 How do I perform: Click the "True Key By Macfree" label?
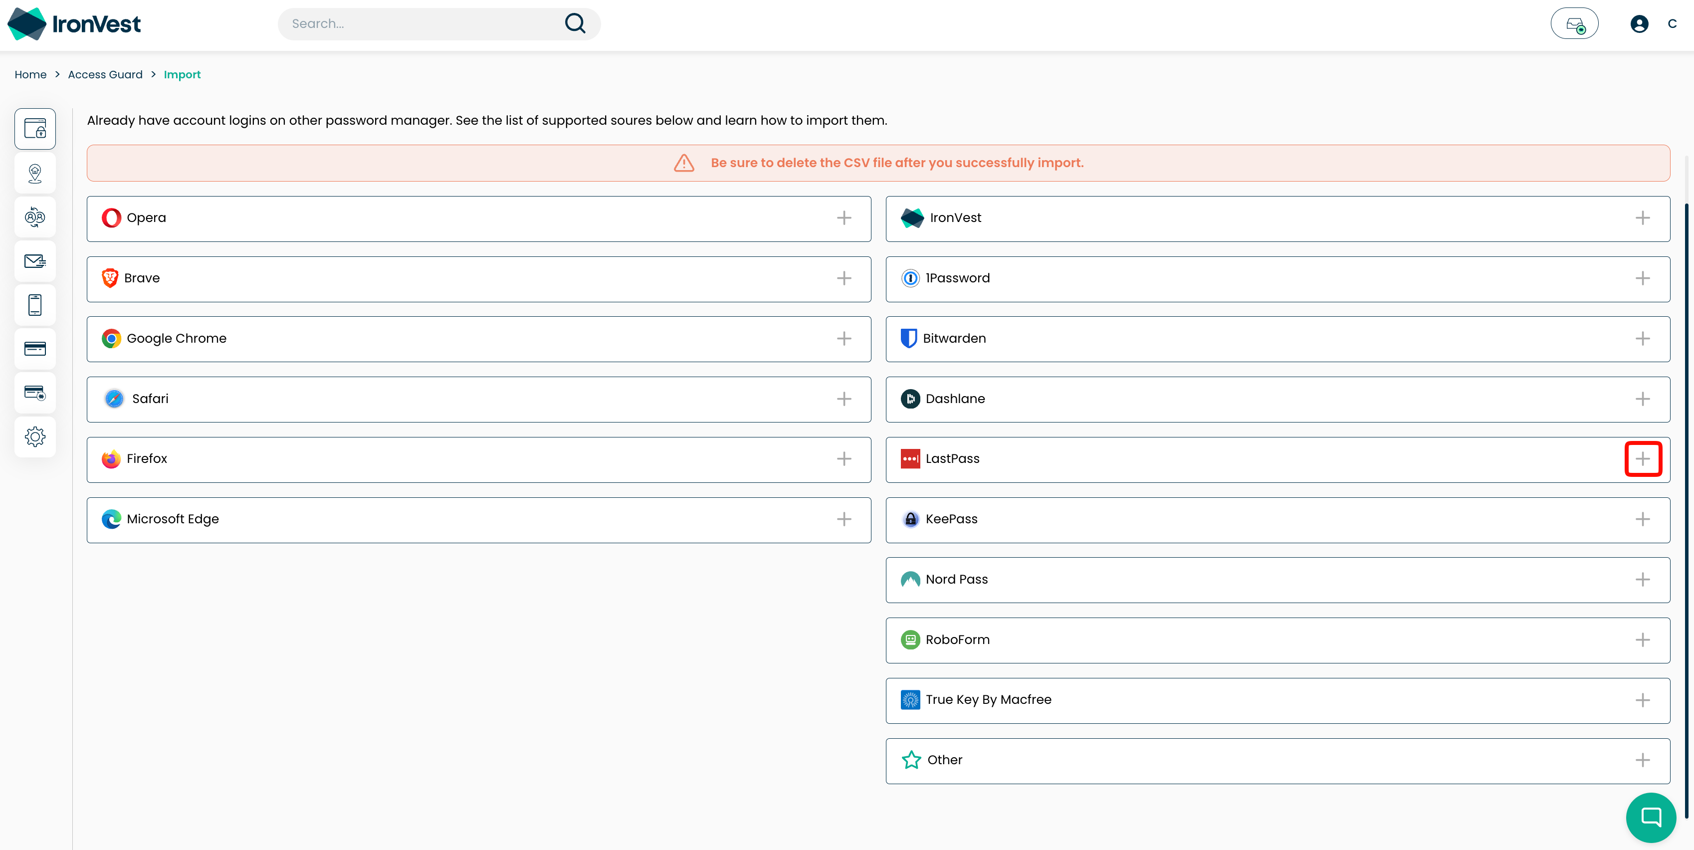pos(988,699)
